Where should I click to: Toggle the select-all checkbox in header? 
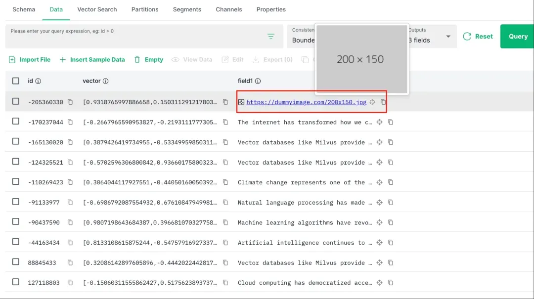[x=16, y=81]
